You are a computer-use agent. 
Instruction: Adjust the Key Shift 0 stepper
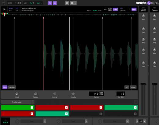click(x=123, y=94)
